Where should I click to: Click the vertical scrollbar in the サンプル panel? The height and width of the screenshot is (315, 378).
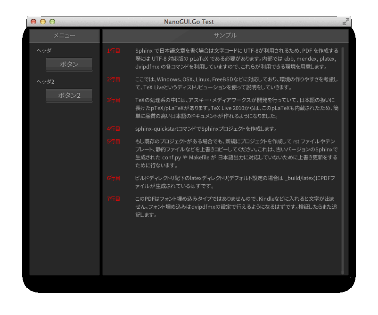(343, 160)
